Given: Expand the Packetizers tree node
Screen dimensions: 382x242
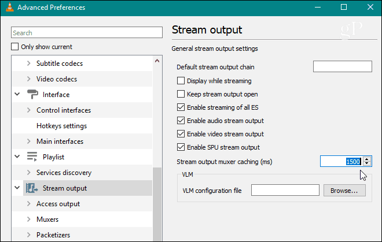Looking at the screenshot, I should 29,234.
